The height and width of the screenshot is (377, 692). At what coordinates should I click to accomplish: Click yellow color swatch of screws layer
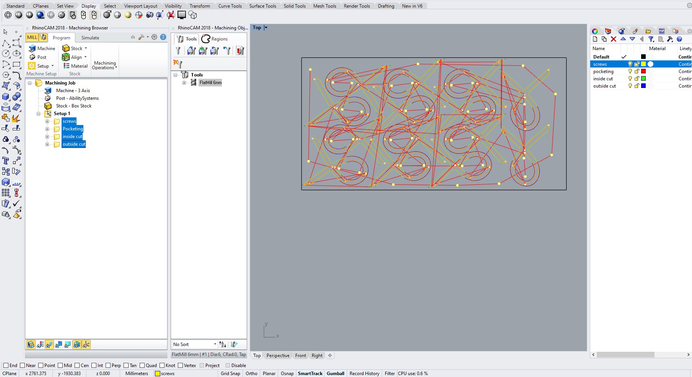pos(643,64)
